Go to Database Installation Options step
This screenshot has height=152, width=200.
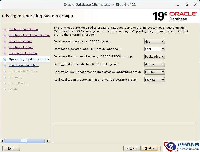pyautogui.click(x=29, y=35)
